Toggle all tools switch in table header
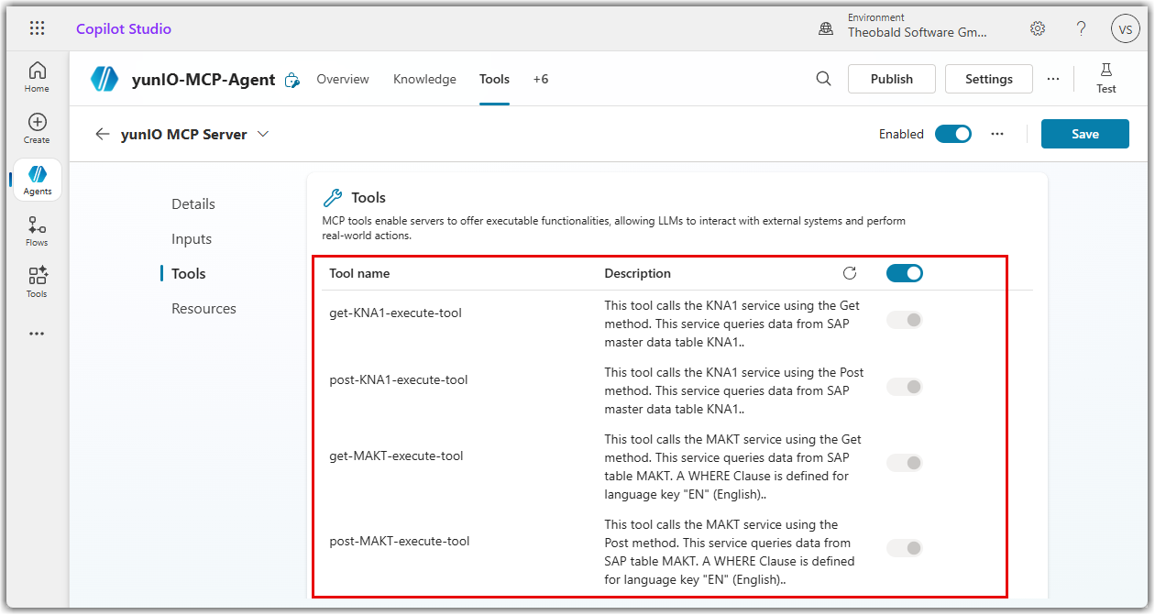 904,273
